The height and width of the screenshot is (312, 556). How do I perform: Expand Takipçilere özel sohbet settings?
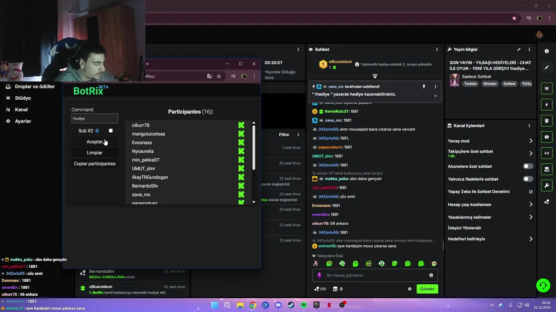pos(531,153)
